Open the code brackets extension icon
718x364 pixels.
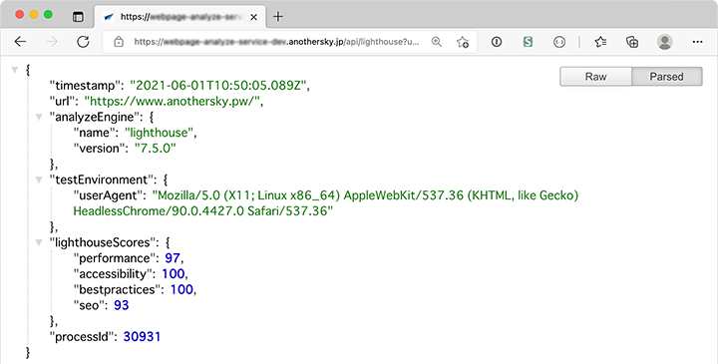coord(559,42)
